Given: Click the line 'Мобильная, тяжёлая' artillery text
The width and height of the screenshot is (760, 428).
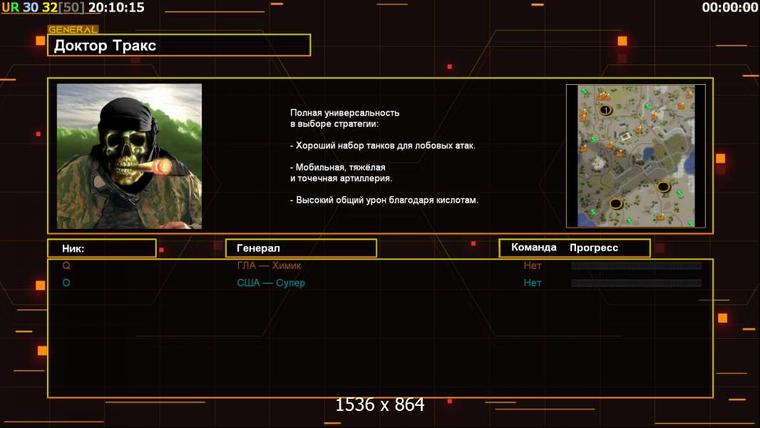Looking at the screenshot, I should tap(338, 167).
